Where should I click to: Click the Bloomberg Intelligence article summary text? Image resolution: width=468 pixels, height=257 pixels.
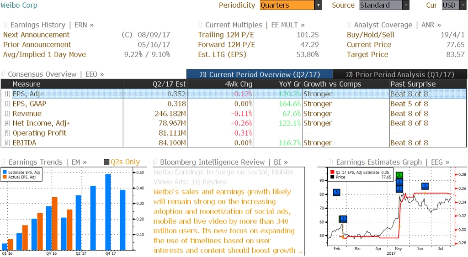228,221
